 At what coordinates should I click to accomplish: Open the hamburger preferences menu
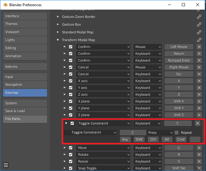click(x=6, y=165)
